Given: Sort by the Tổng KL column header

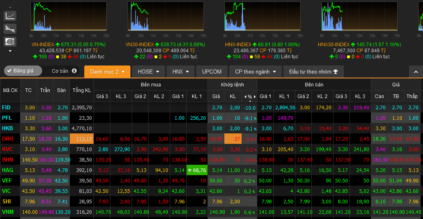Looking at the screenshot, I should point(82,90).
